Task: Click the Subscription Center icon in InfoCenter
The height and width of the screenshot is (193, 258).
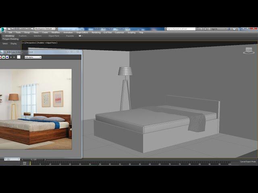Action: (202, 29)
